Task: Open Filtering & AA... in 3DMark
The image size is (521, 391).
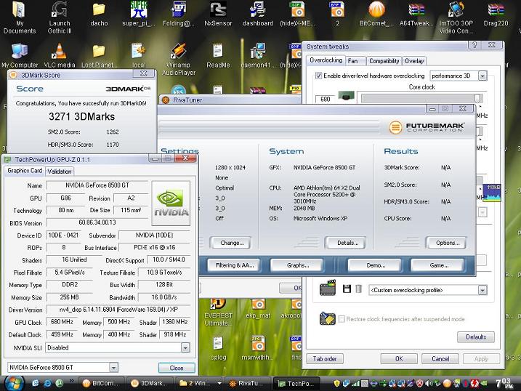Action: pyautogui.click(x=234, y=265)
